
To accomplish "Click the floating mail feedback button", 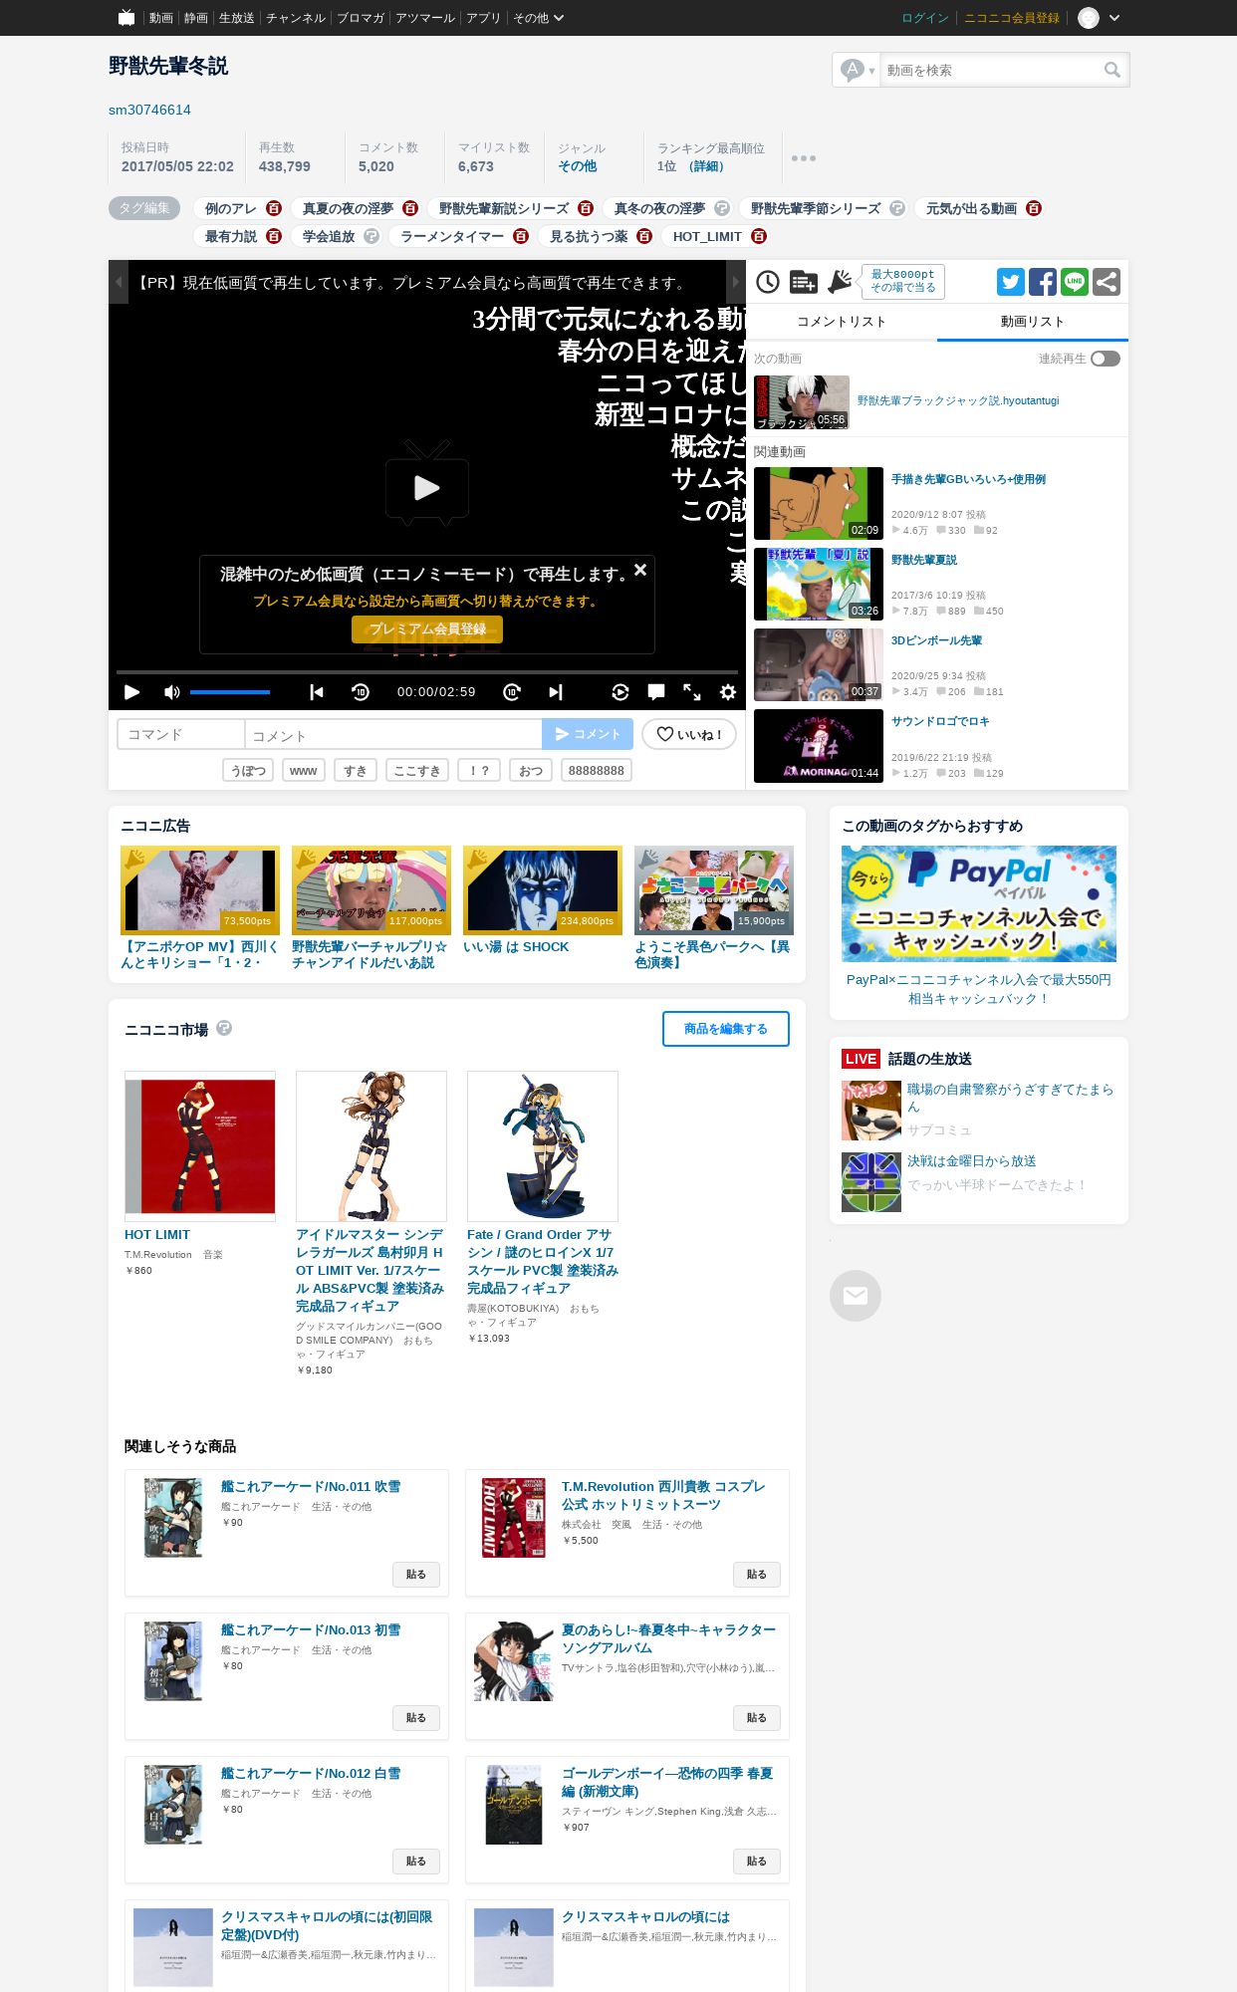I will [856, 1296].
